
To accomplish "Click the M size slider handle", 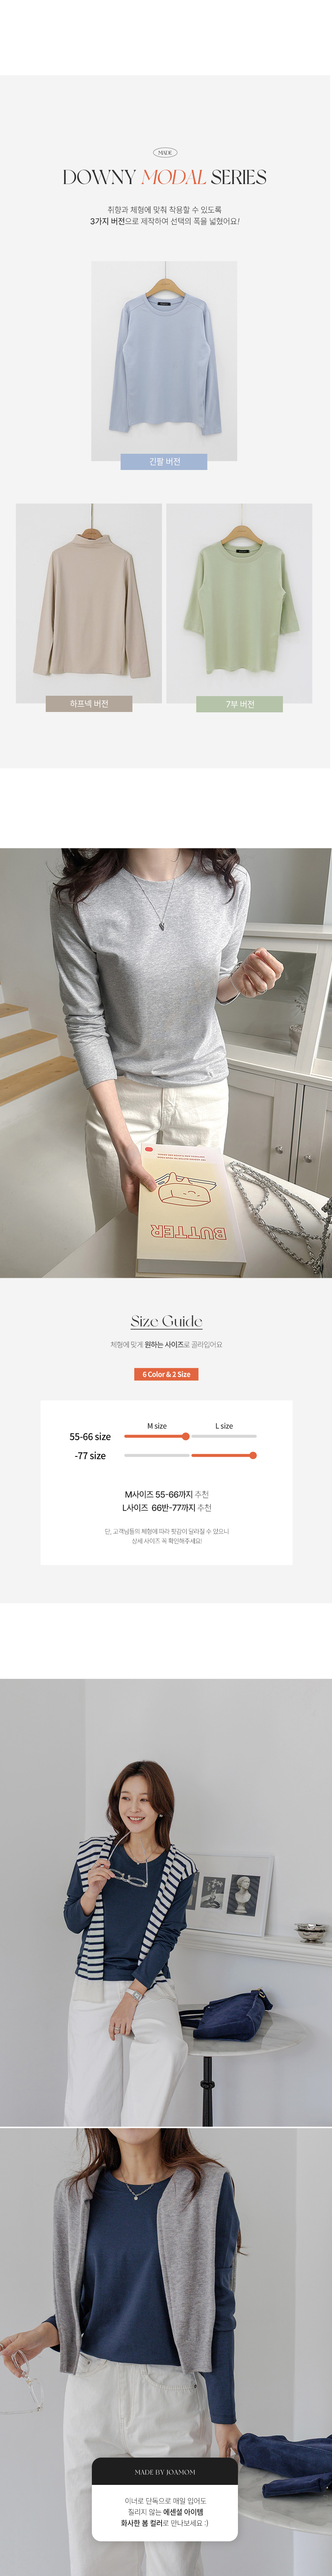I will coord(185,1436).
